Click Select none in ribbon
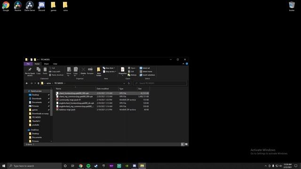Image resolution: width=301 pixels, height=169 pixels. tap(146, 71)
